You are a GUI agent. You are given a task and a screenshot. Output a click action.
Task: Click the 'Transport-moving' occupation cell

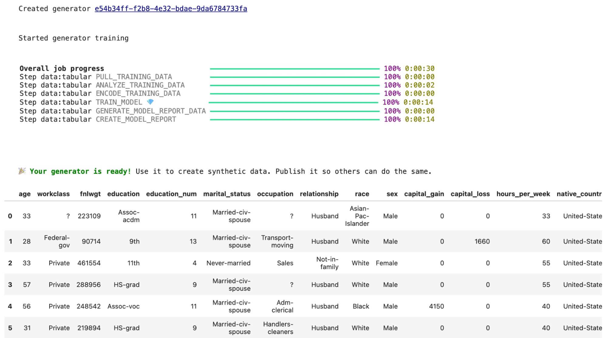tap(277, 241)
